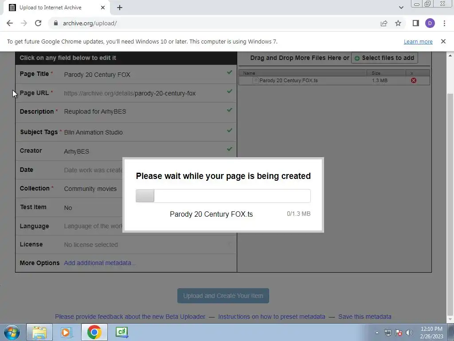Click the browser forward arrow
The height and width of the screenshot is (341, 454).
tap(24, 23)
